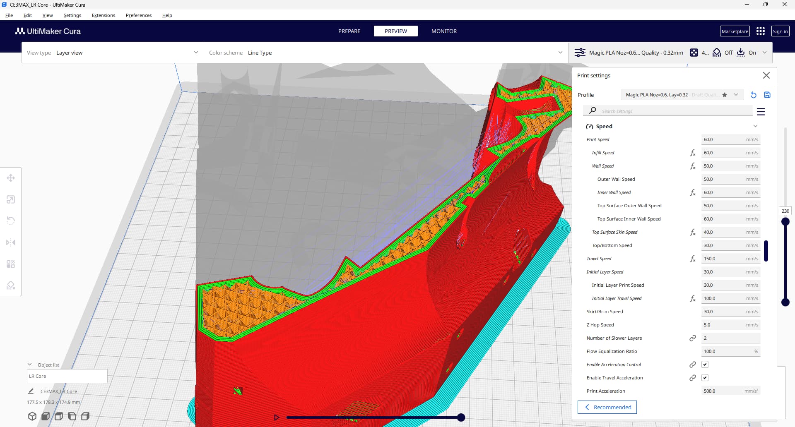
Task: Click the Move tool icon in left toolbar
Action: click(x=11, y=178)
